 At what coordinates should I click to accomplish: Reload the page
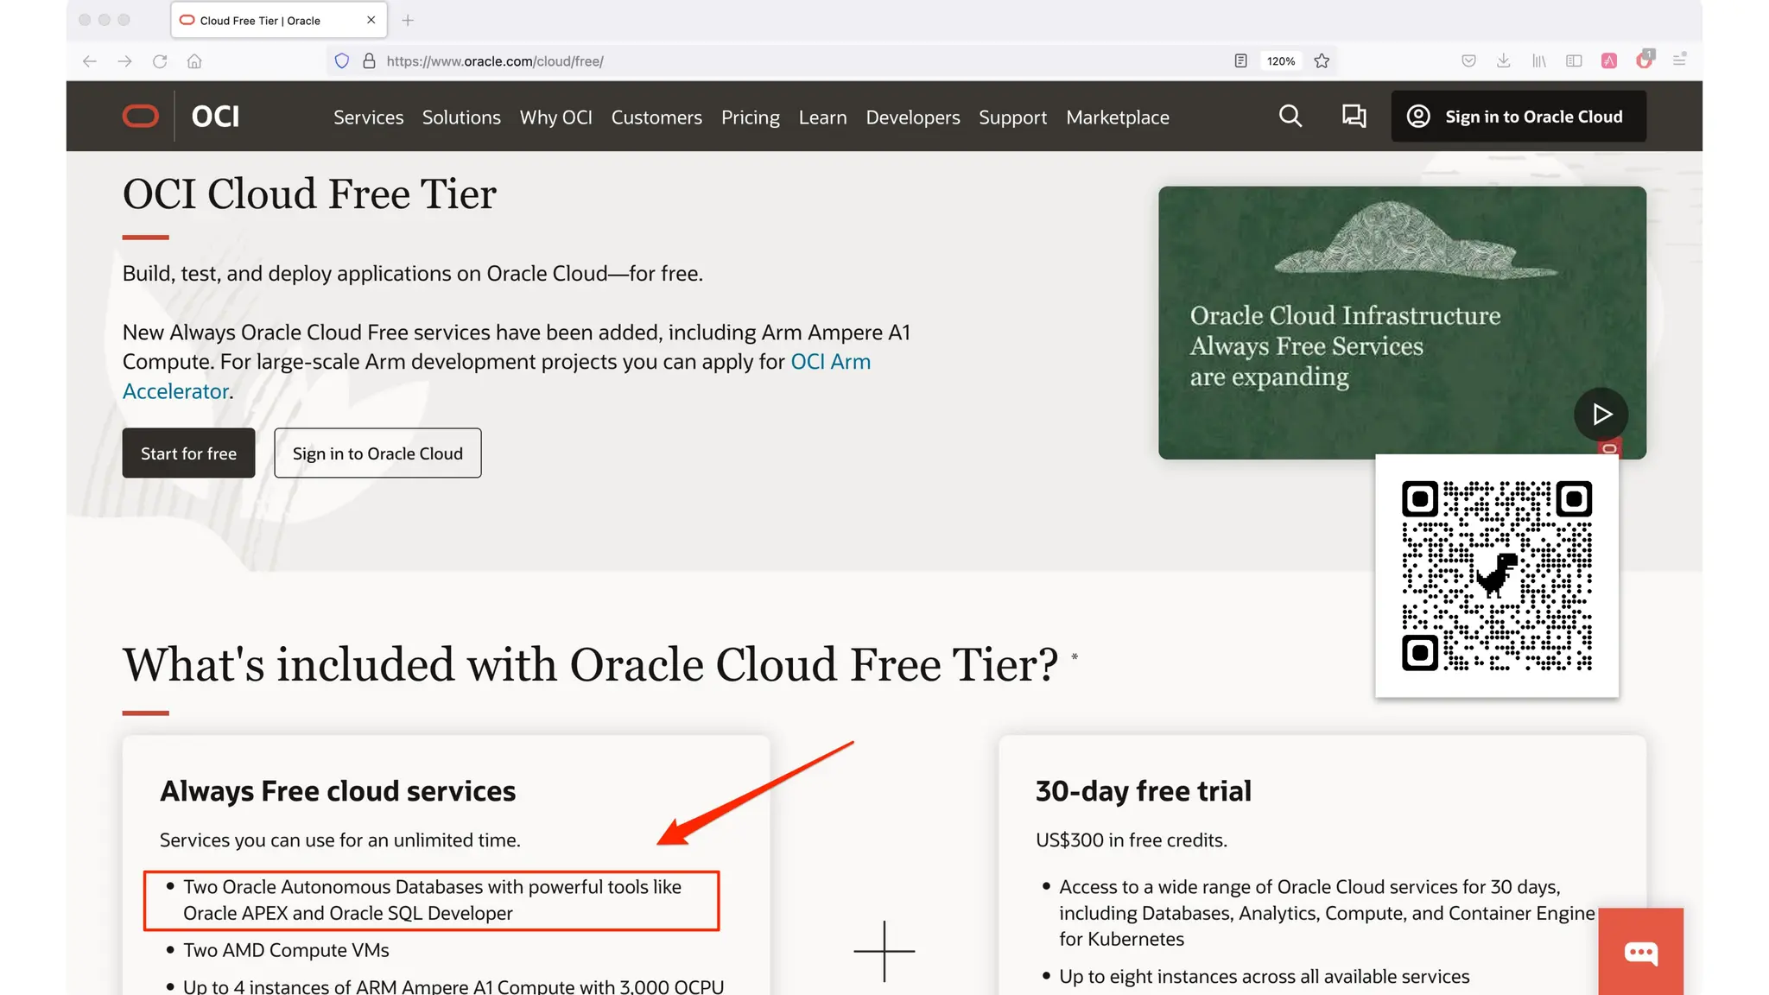pyautogui.click(x=160, y=60)
